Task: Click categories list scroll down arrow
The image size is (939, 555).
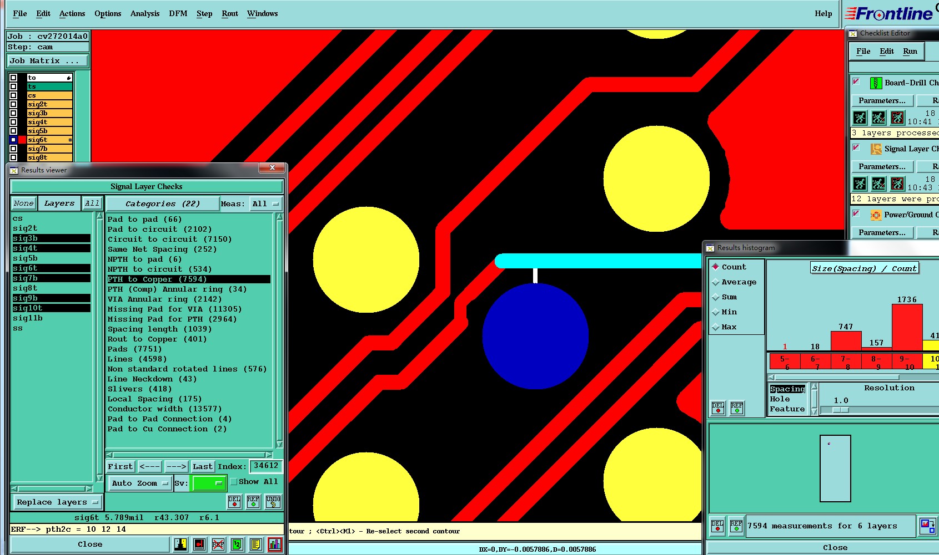Action: [x=279, y=444]
